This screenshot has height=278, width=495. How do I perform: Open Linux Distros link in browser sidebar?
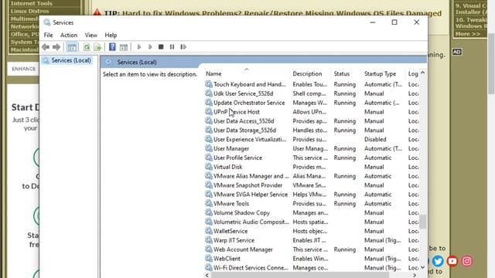(30, 11)
